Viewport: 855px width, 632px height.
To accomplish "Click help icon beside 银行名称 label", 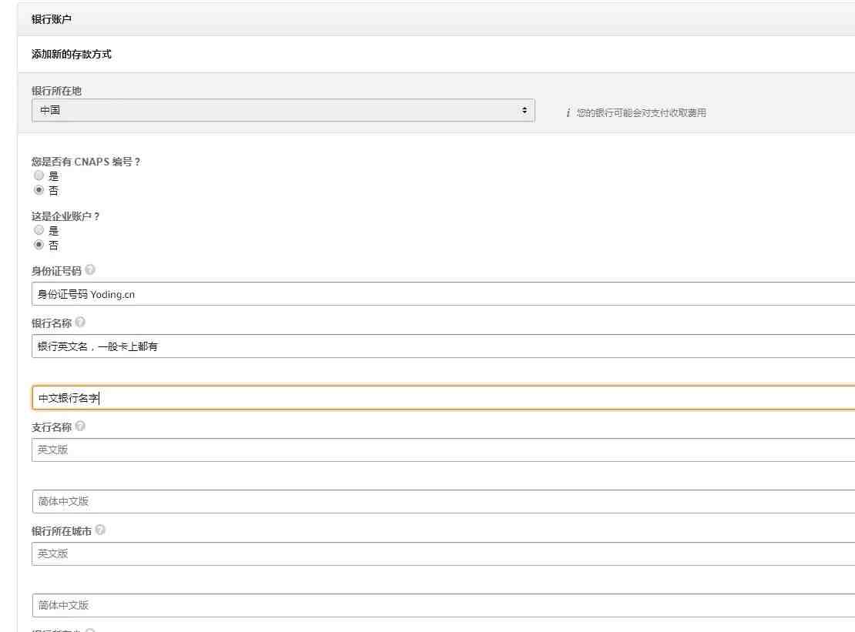I will pyautogui.click(x=80, y=322).
